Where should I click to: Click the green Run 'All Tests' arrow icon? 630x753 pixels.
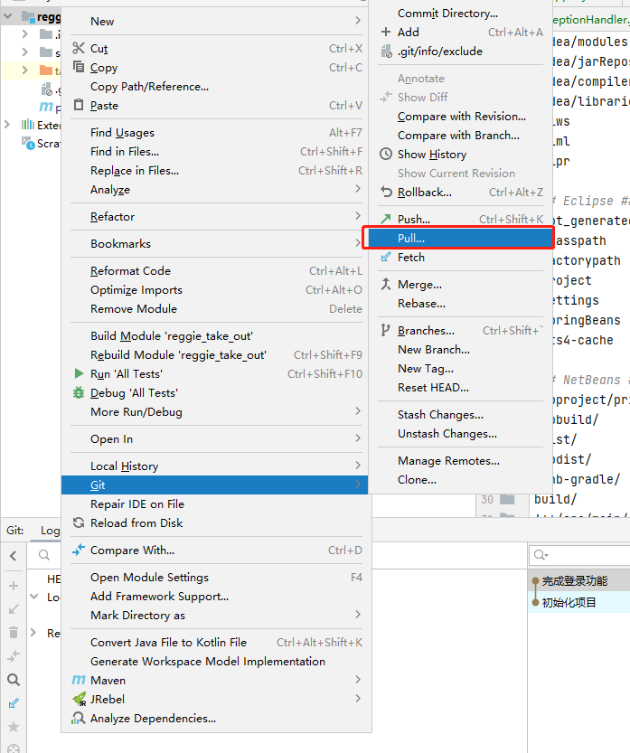pos(79,373)
